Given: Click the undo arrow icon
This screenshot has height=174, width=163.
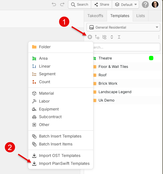Looking at the screenshot, I should [54, 4].
